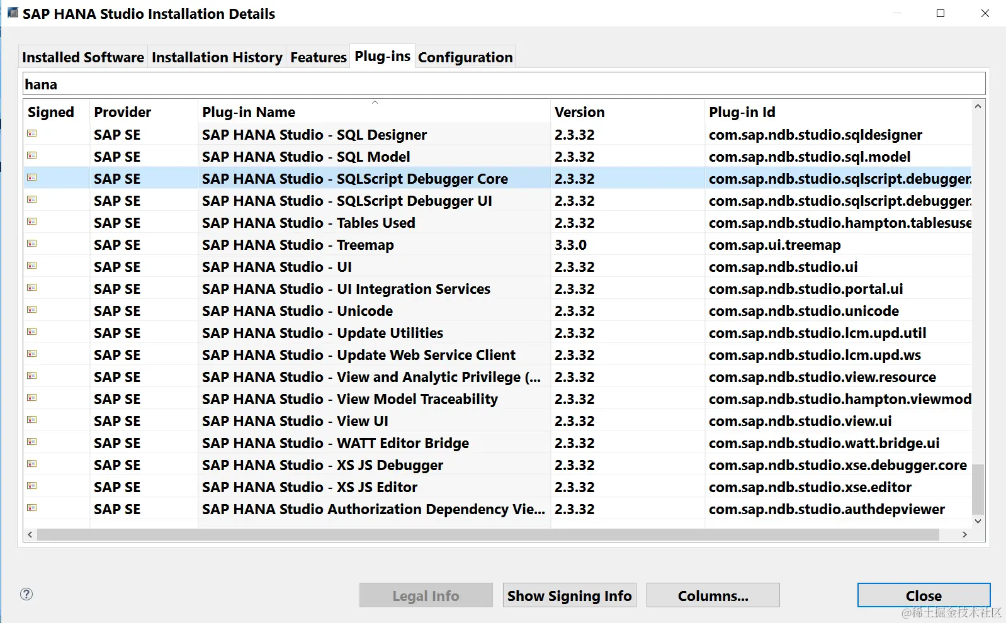The height and width of the screenshot is (623, 1006).
Task: Click version '3.3.0' in Treemap row
Action: pyautogui.click(x=570, y=245)
